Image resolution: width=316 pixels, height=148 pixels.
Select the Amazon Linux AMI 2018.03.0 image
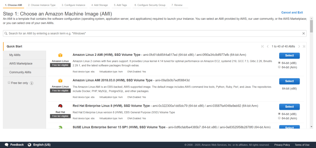pyautogui.click(x=289, y=81)
